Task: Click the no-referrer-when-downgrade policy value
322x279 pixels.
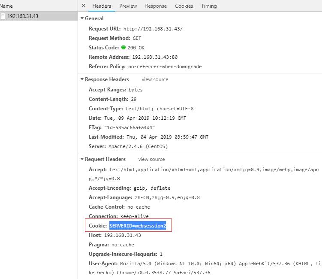Action: (165, 67)
